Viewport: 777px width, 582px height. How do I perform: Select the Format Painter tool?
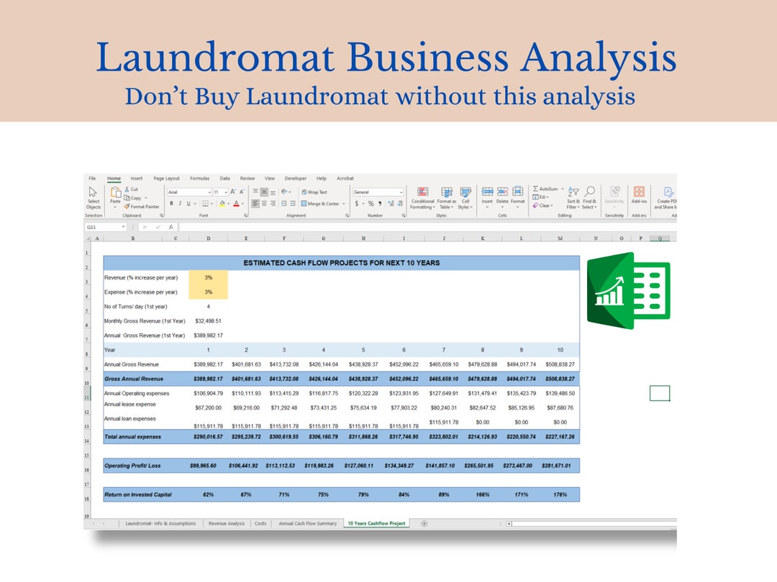142,206
